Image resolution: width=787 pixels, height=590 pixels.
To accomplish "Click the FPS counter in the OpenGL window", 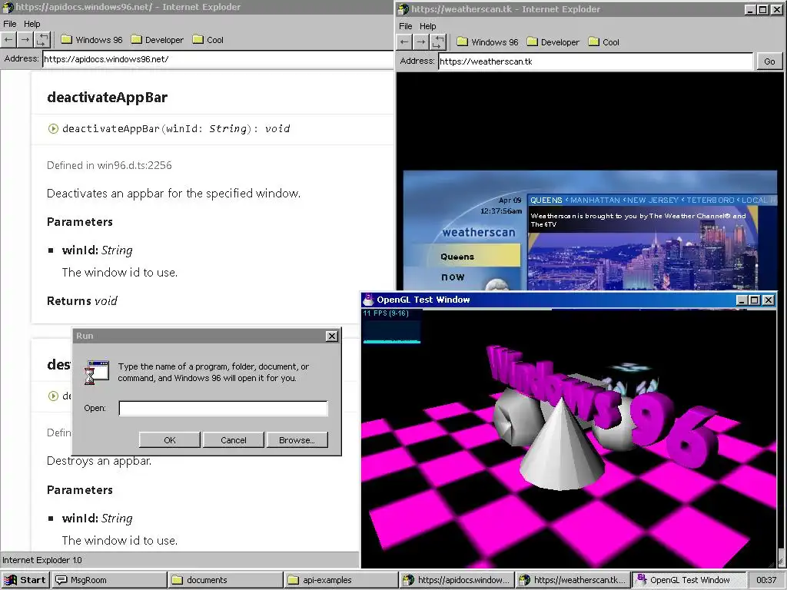I will tap(386, 313).
